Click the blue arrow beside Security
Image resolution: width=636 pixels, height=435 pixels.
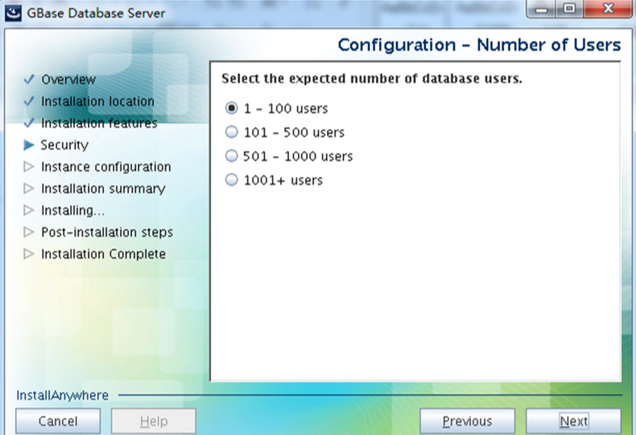[29, 144]
